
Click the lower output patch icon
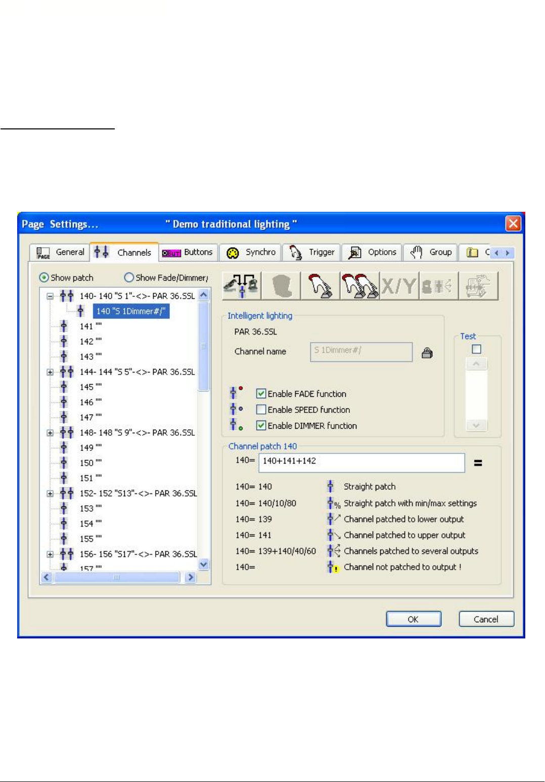click(334, 519)
